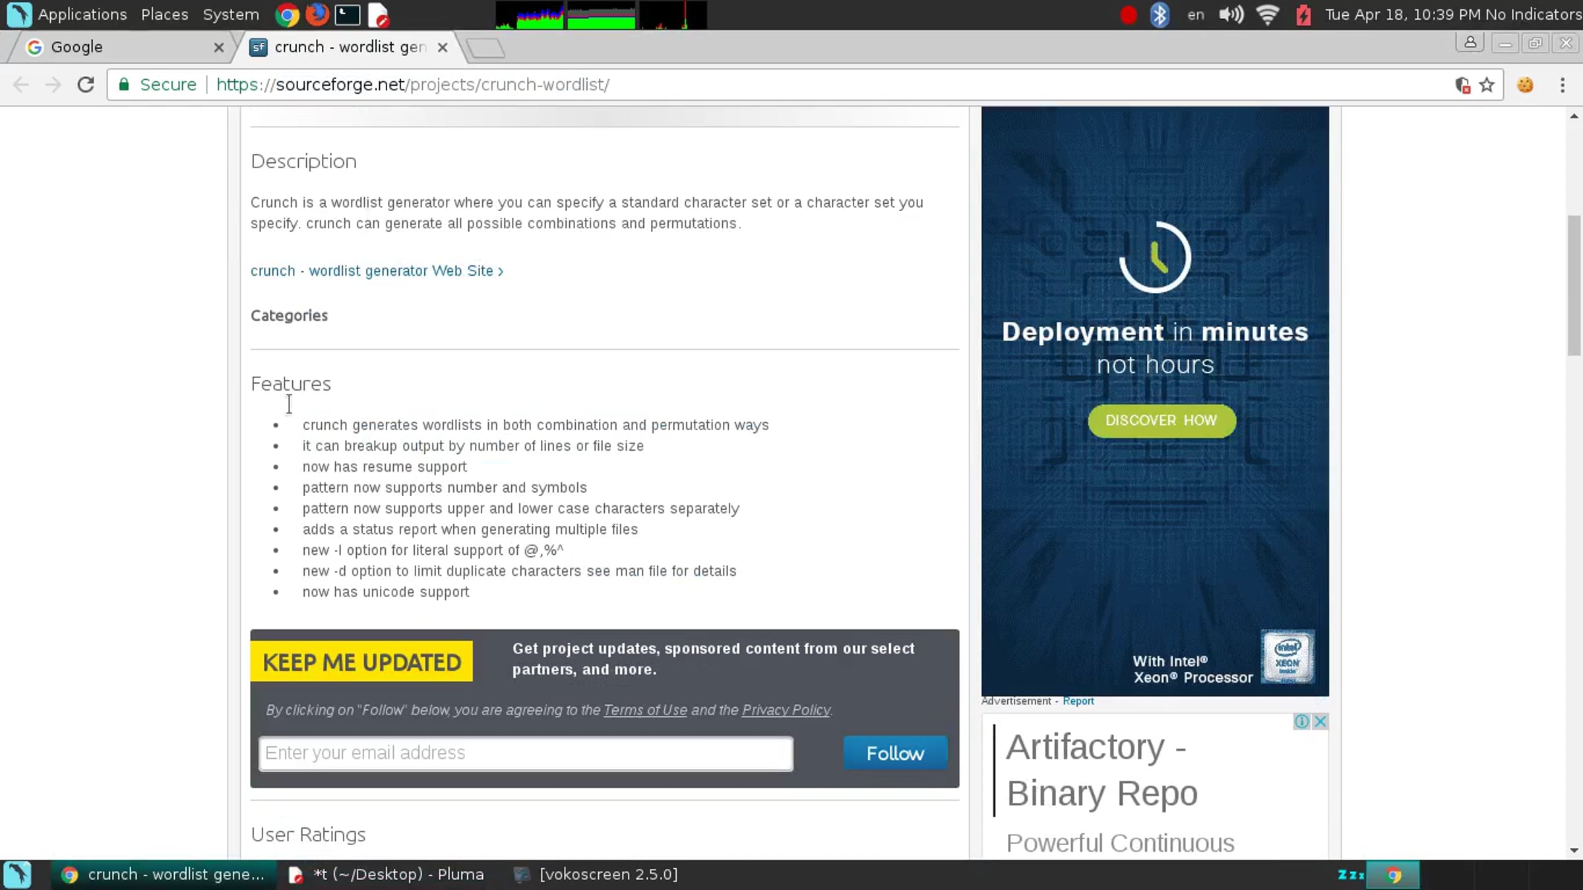
Task: Open the volume control icon
Action: pos(1231,15)
